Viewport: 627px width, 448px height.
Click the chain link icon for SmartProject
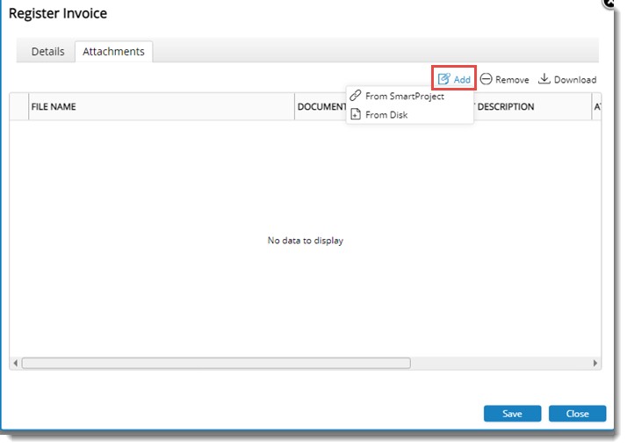[x=356, y=96]
